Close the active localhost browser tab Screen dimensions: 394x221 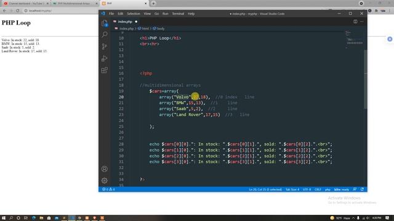[145, 4]
